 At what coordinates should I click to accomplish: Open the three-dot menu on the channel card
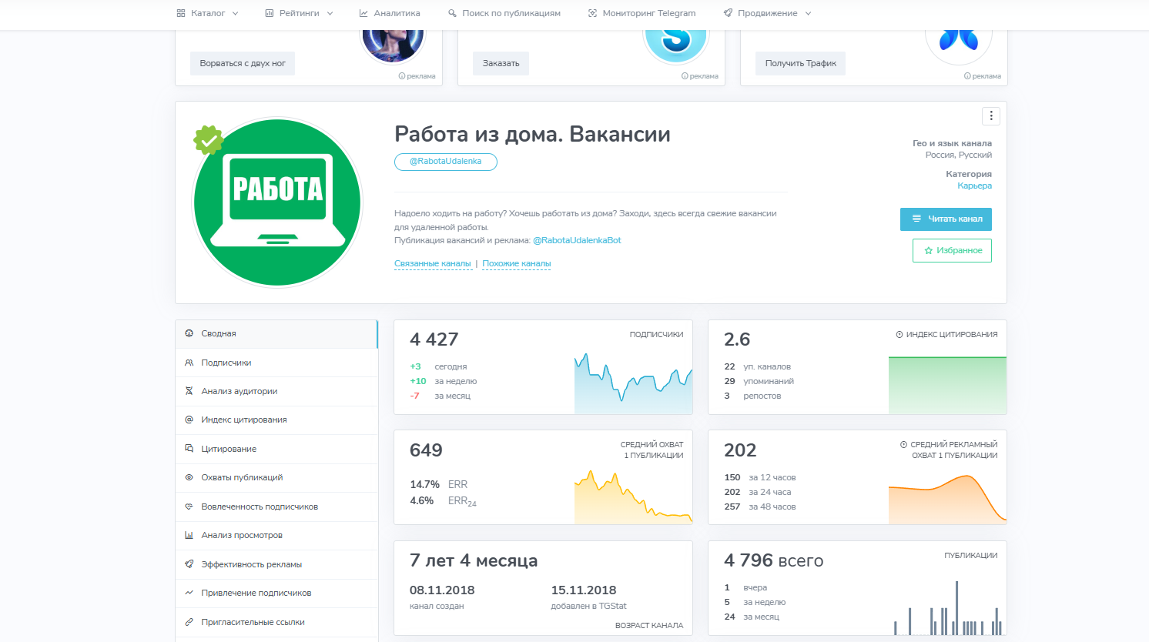coord(990,115)
